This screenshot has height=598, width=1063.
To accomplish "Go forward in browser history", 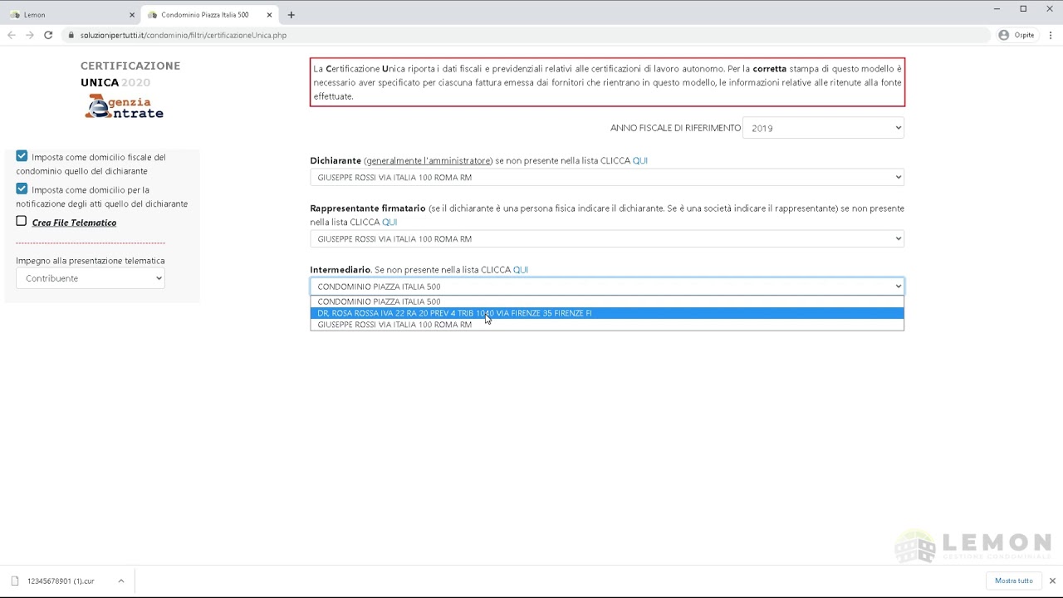I will [30, 35].
